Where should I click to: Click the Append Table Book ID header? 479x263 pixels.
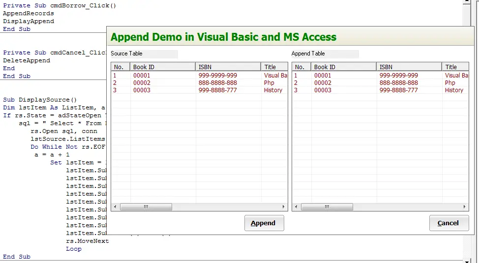344,67
